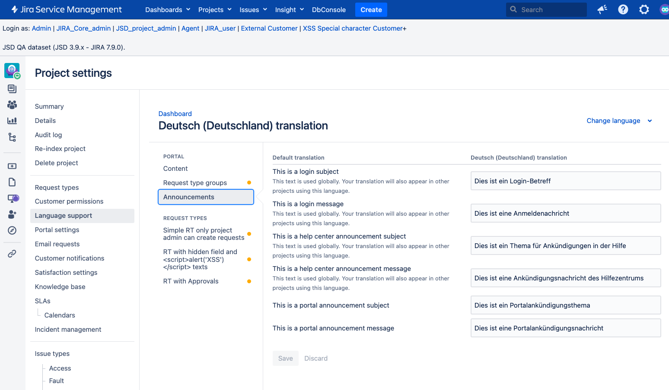Open the Projects menu in navigation bar
The width and height of the screenshot is (669, 390).
tap(215, 9)
